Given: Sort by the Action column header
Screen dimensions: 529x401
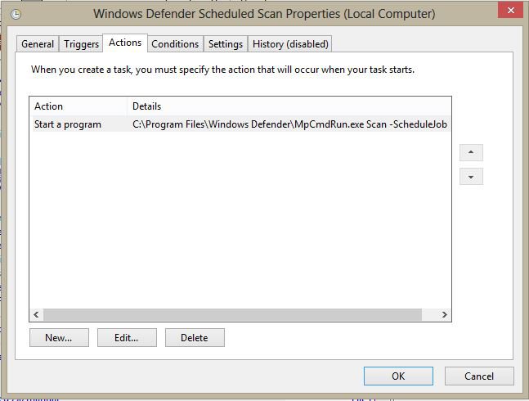Looking at the screenshot, I should pos(78,106).
